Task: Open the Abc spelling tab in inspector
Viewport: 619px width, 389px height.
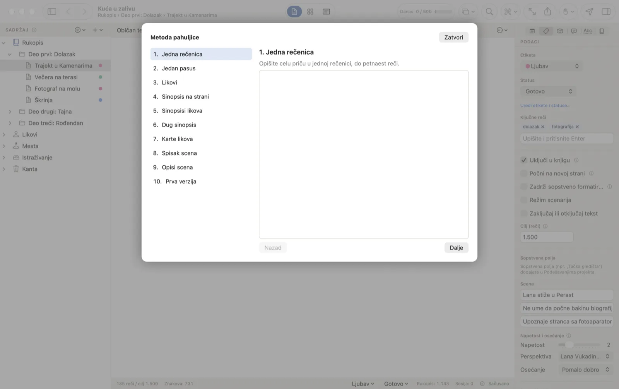Action: pyautogui.click(x=588, y=31)
